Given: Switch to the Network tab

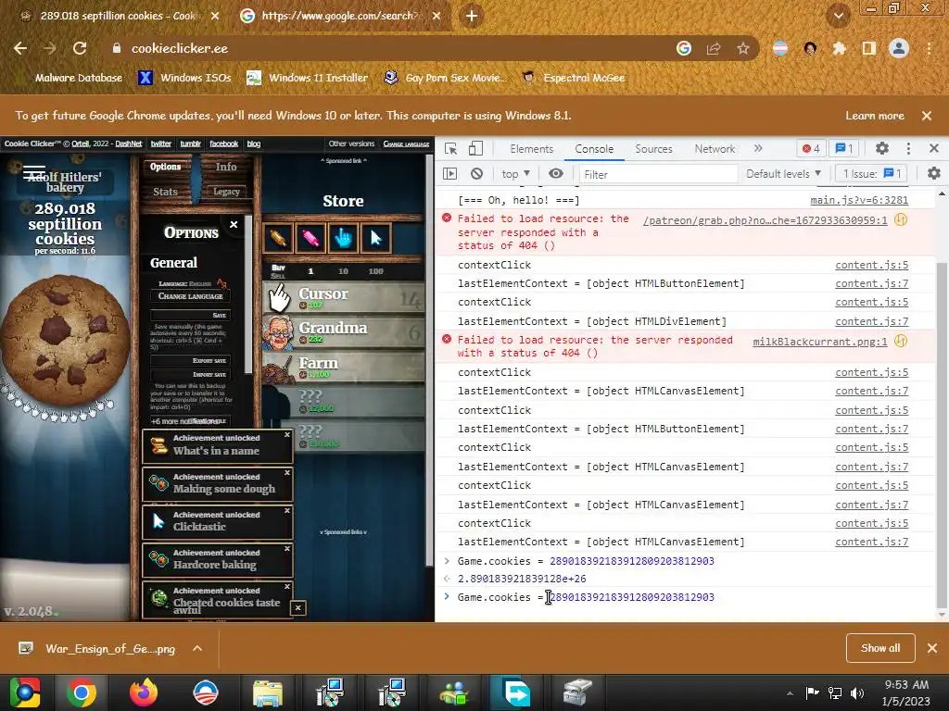Looking at the screenshot, I should coord(715,149).
